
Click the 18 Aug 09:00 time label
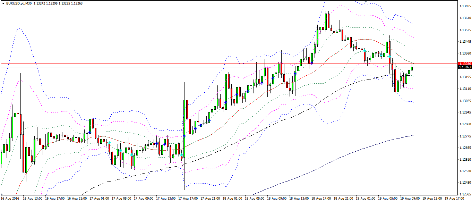[277, 199]
